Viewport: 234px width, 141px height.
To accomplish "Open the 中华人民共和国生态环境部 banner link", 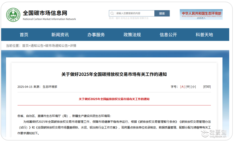I will (201, 14).
